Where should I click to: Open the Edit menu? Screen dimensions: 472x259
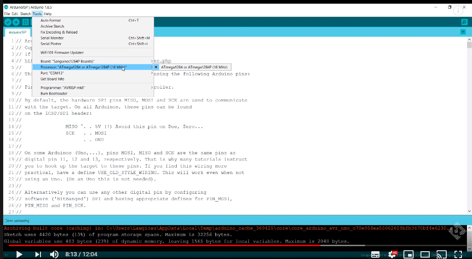tap(15, 14)
